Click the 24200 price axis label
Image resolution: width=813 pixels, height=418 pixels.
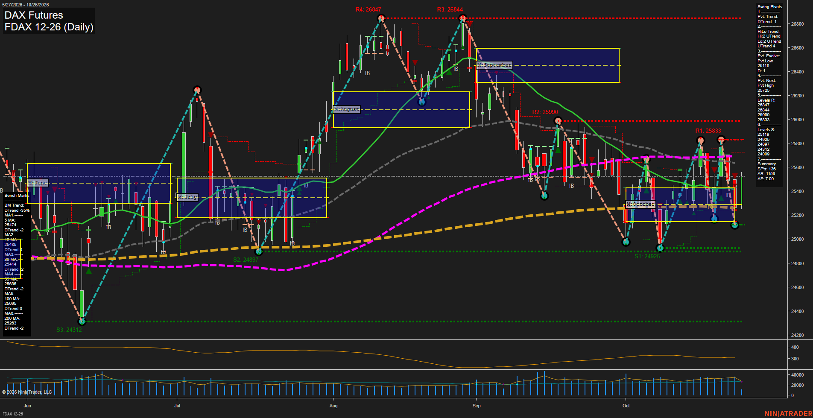[x=798, y=335]
